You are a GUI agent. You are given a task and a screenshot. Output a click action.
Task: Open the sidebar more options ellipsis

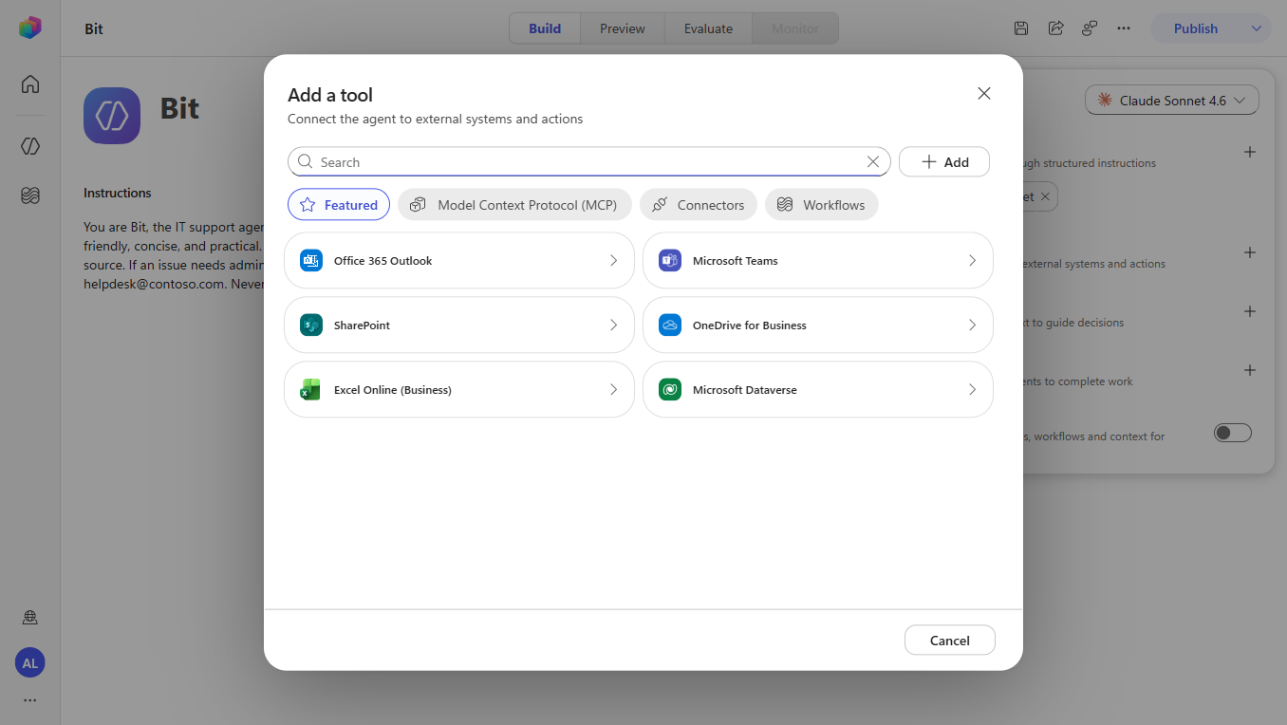pos(30,700)
